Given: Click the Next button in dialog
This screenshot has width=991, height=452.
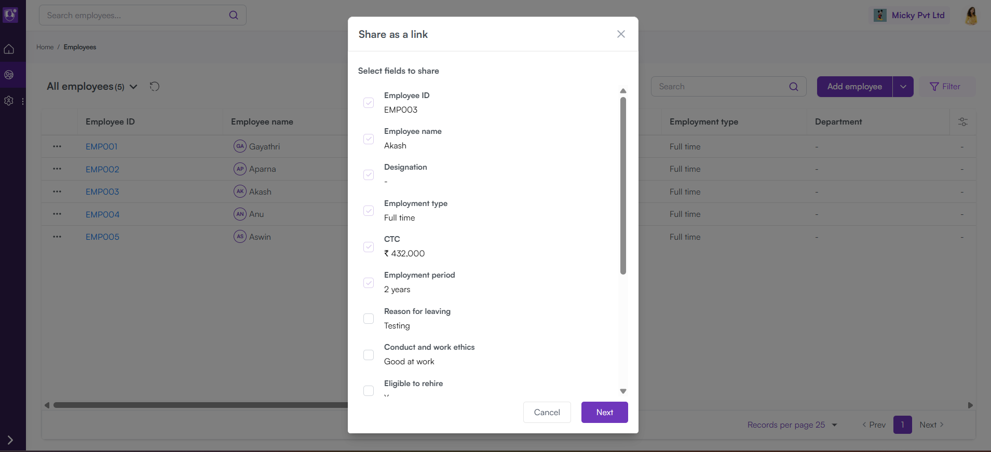Looking at the screenshot, I should [604, 413].
